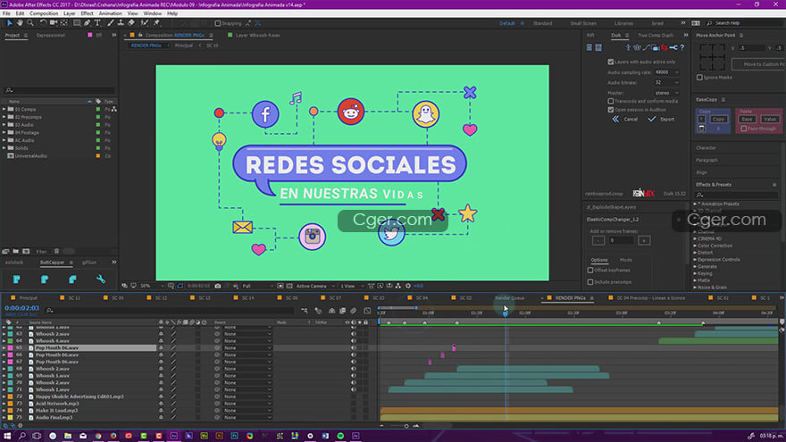Viewport: 786px width, 442px height.
Task: Open the Animation menu
Action: tap(110, 13)
